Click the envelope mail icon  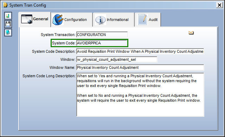tap(191, 33)
